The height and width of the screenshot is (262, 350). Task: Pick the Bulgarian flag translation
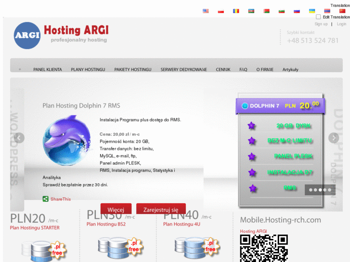coord(282,11)
